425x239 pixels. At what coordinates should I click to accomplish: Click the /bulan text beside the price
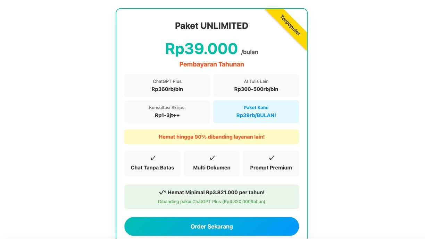(x=250, y=52)
